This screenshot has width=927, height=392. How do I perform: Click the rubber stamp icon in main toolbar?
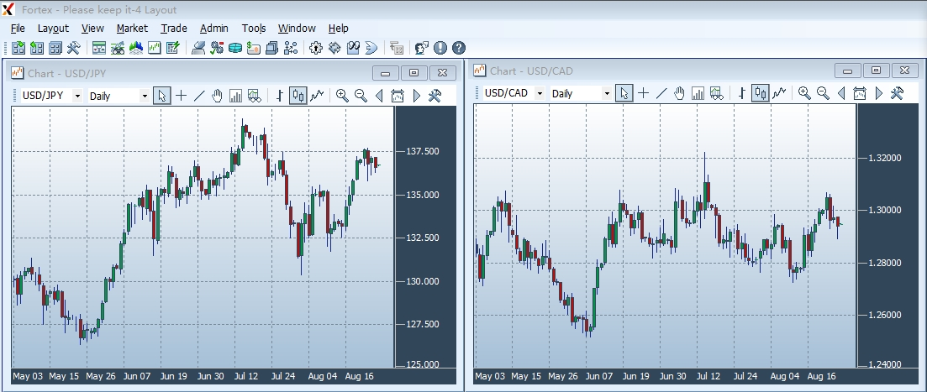(x=198, y=48)
